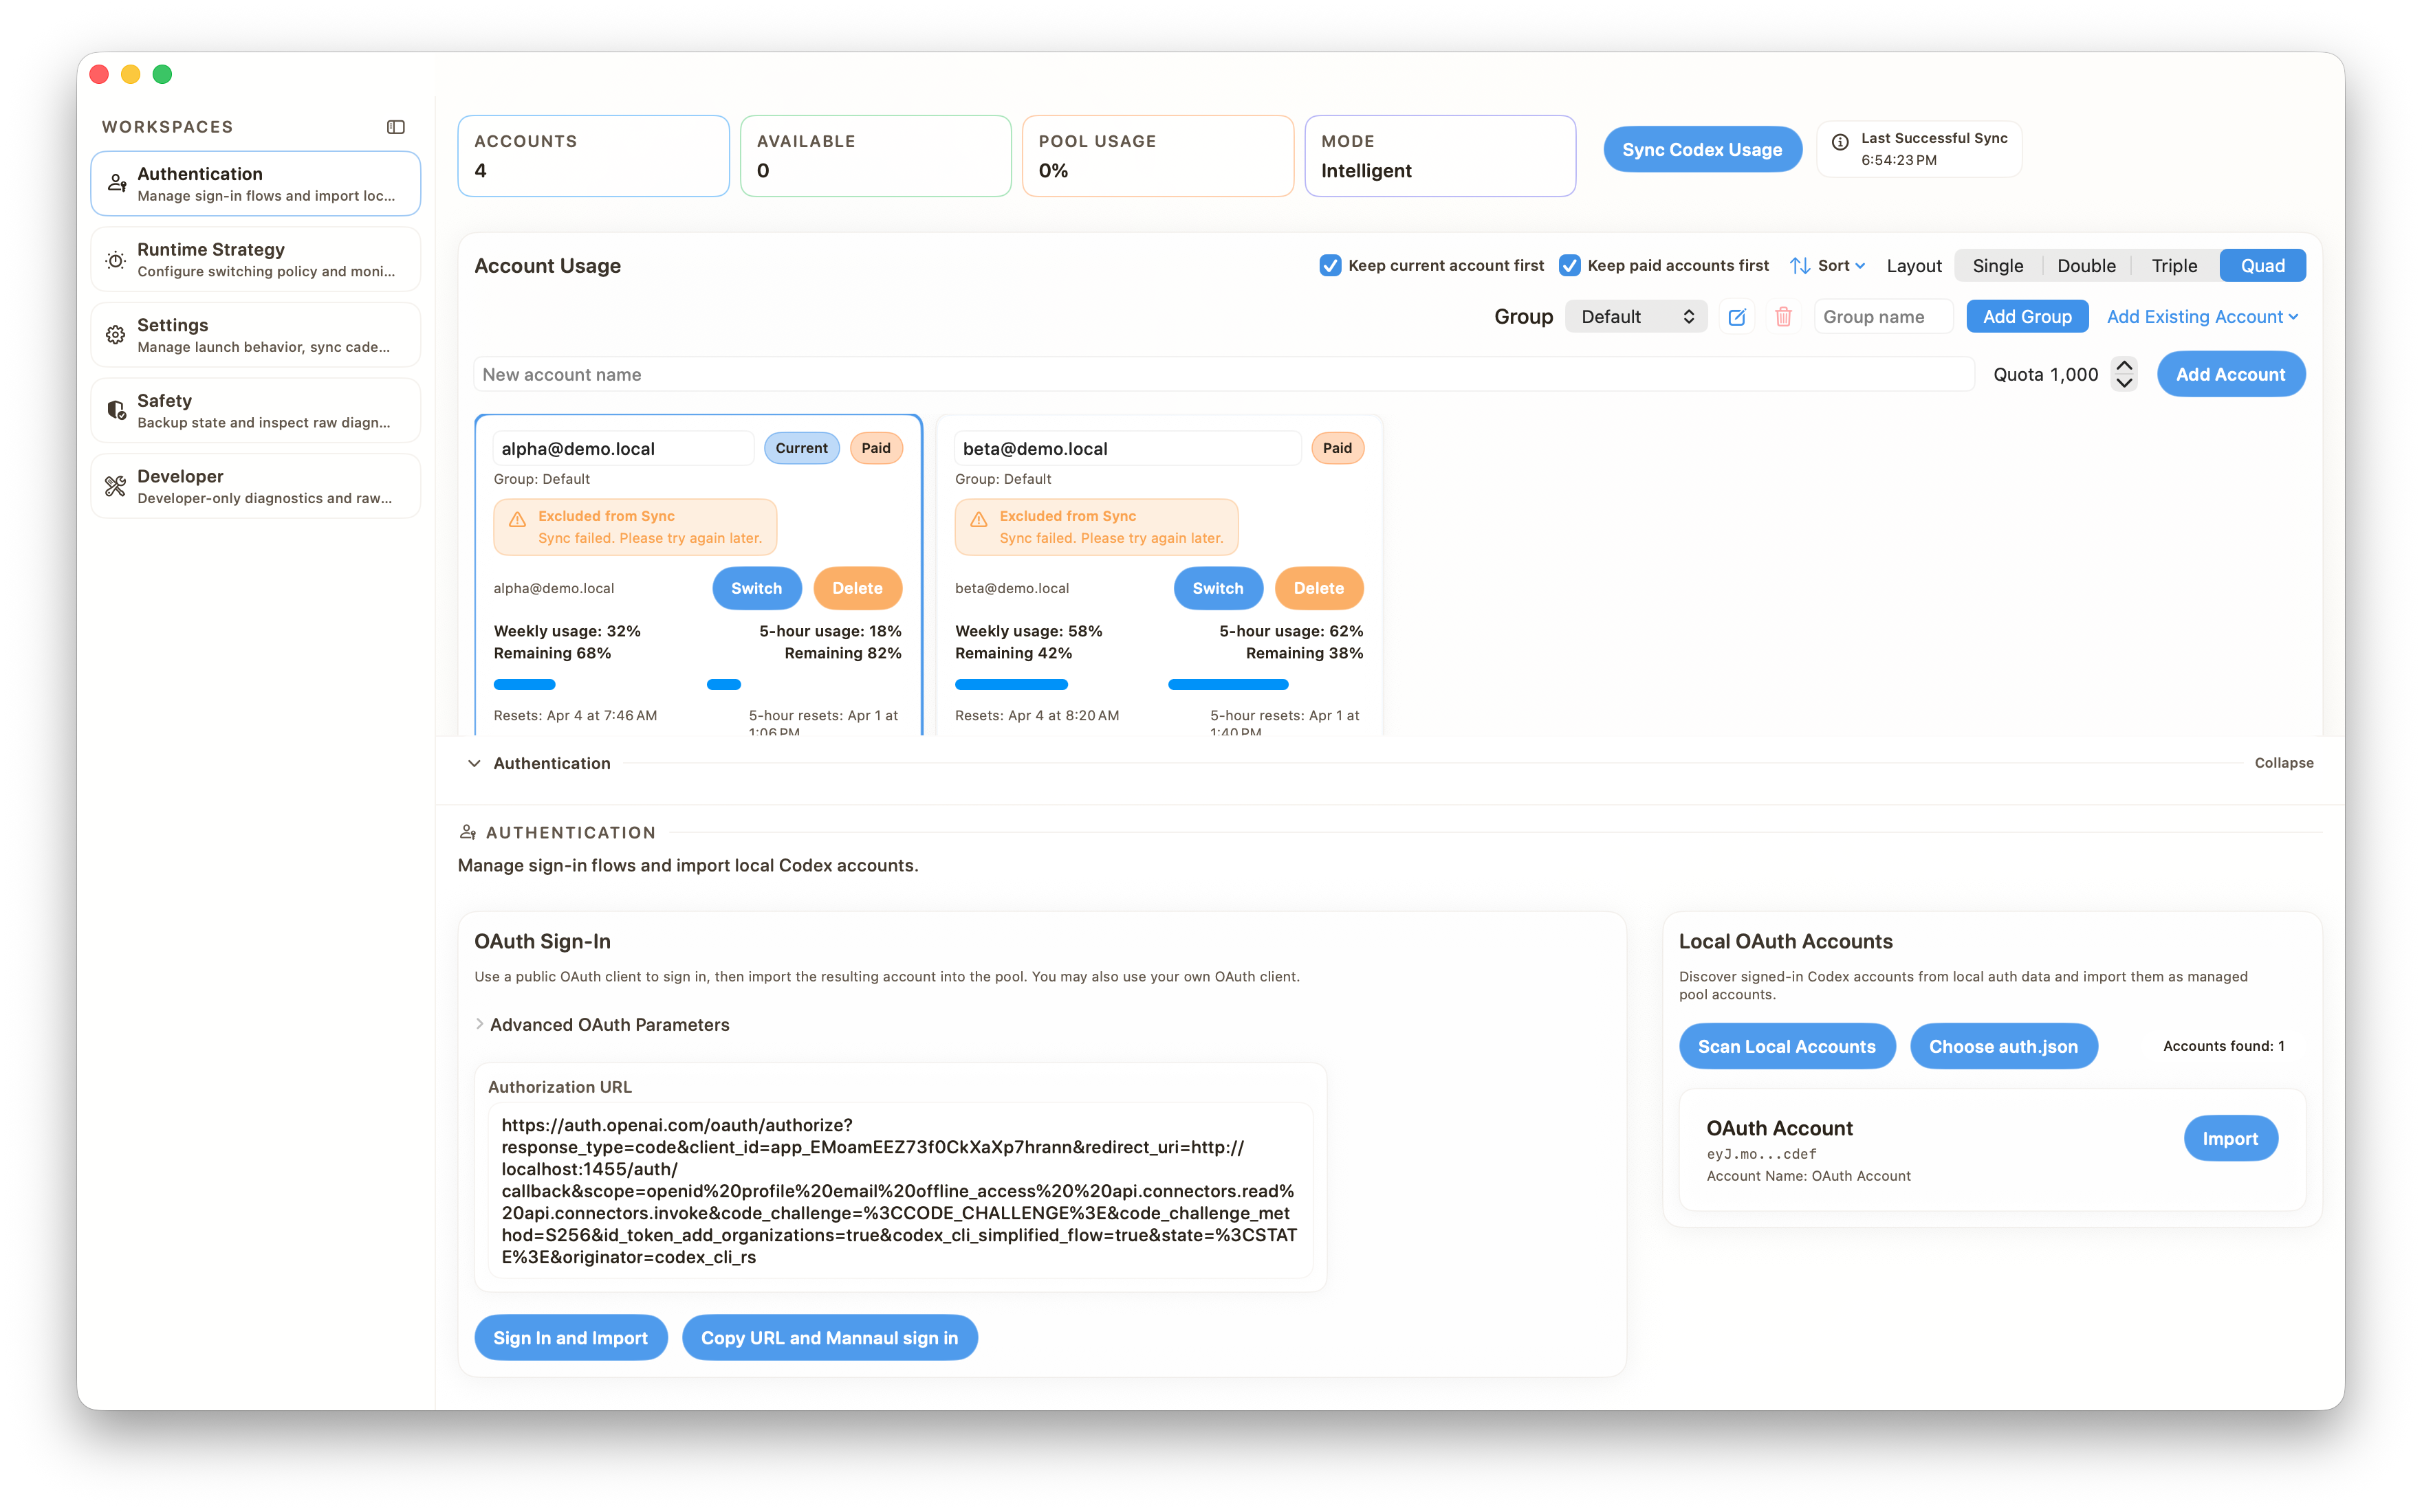Click the Quota stepper arrows
The width and height of the screenshot is (2422, 1512).
point(2124,374)
